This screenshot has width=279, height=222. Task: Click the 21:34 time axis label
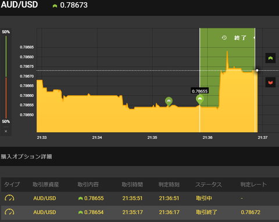coord(97,138)
